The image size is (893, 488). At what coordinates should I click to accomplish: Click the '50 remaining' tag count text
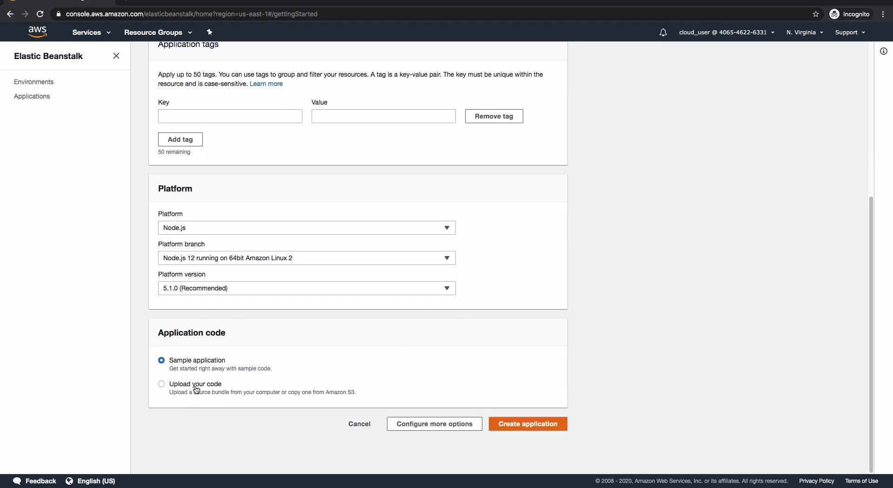[174, 152]
